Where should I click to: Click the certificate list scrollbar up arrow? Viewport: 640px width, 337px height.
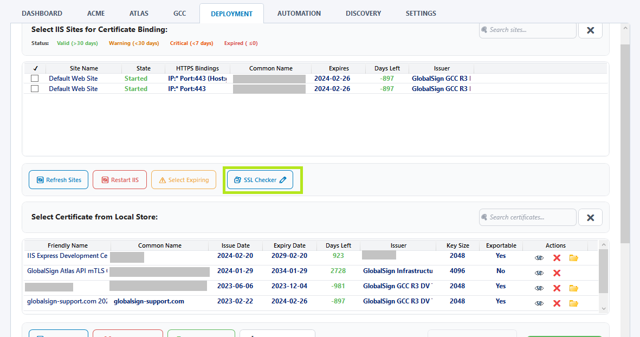tap(604, 244)
